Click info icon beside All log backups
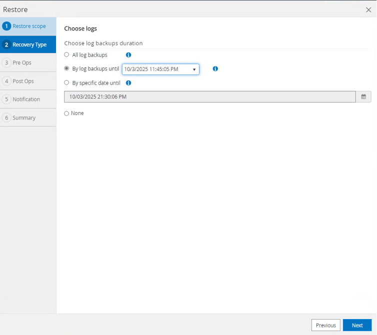The image size is (377, 335). tap(128, 55)
